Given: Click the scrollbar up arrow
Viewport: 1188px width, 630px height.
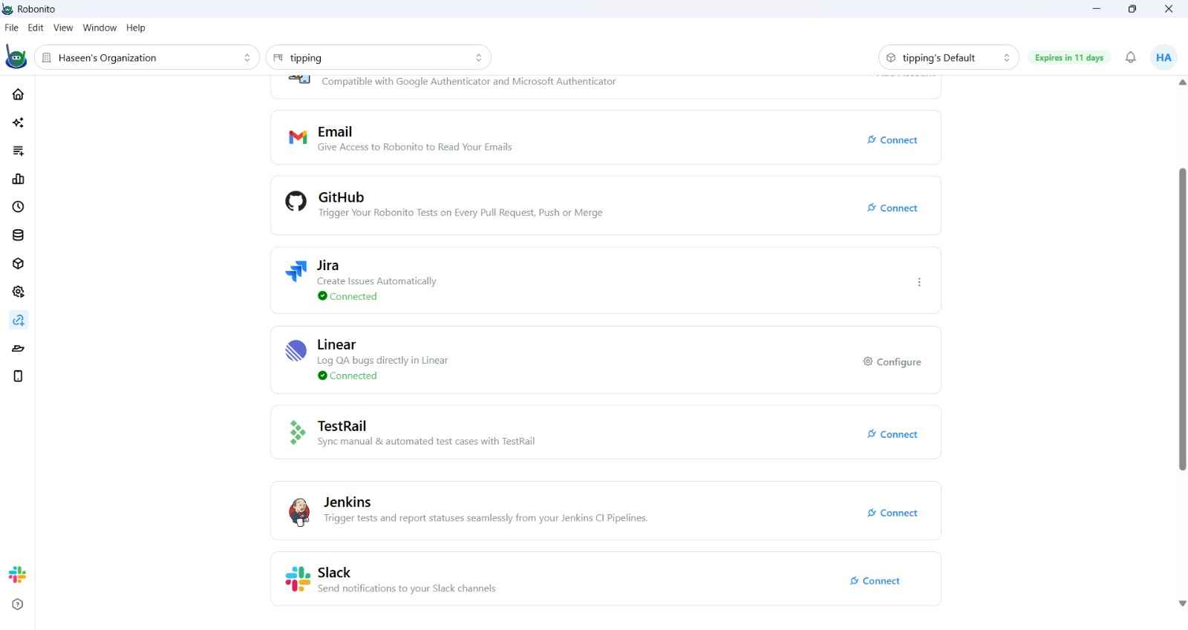Looking at the screenshot, I should coord(1182,82).
